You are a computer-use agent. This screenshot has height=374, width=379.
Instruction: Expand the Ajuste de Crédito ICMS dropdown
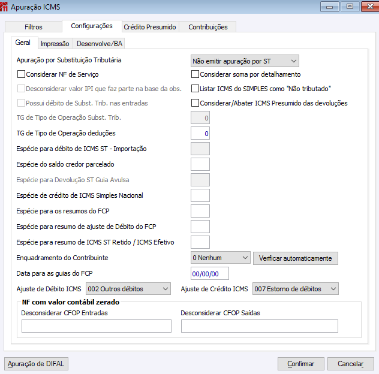(x=296, y=289)
